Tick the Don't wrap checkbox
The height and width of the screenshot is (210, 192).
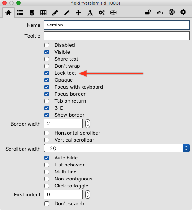47,66
